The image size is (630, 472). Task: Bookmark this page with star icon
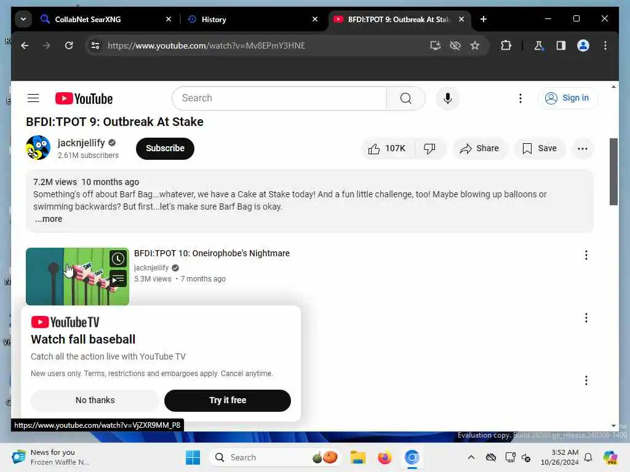tap(475, 45)
